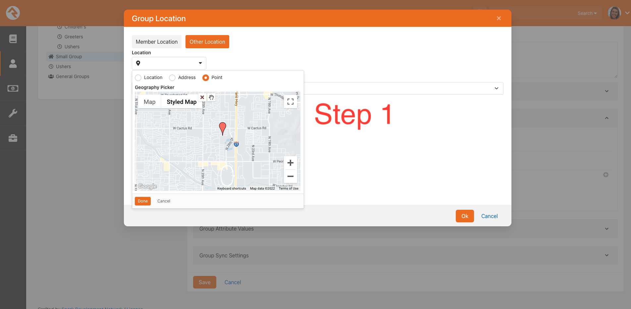Open the map Keyboard shortcuts link
The height and width of the screenshot is (309, 631).
(232, 189)
